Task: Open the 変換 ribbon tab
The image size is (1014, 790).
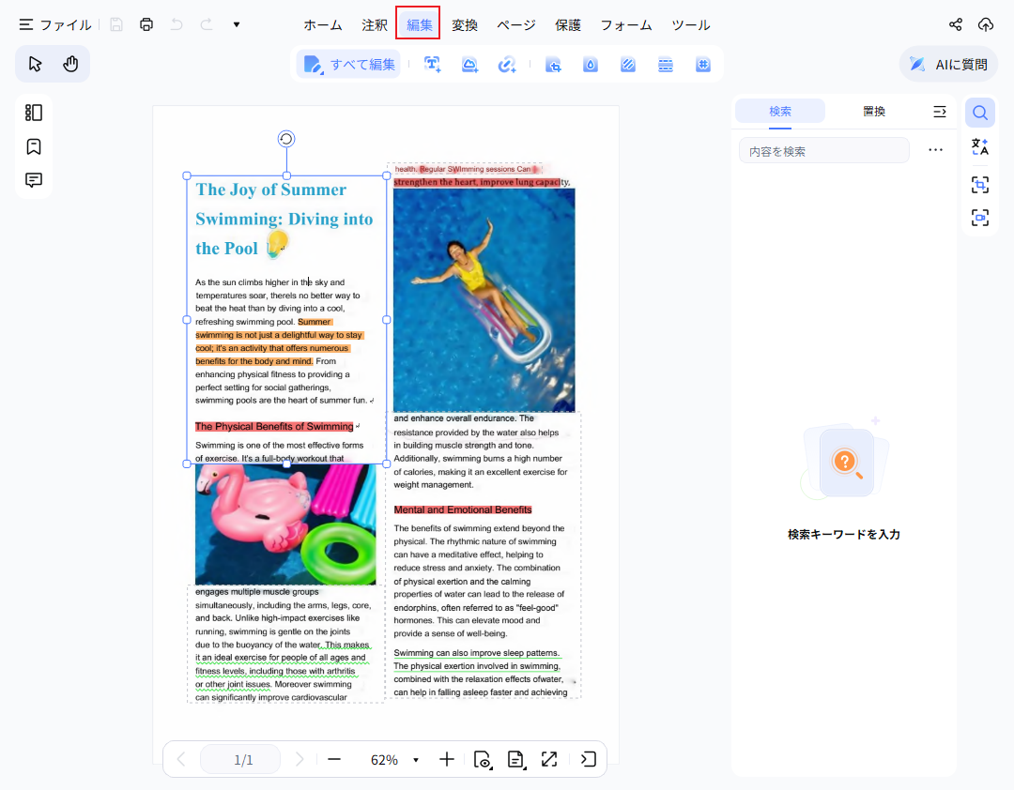Action: pyautogui.click(x=464, y=24)
